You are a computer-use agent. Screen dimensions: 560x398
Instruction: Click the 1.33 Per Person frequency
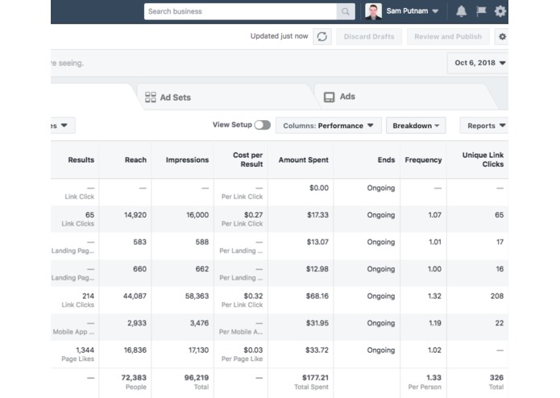click(x=433, y=378)
